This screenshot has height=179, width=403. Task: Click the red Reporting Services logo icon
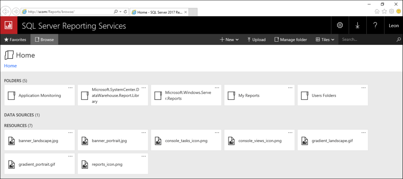(9, 25)
